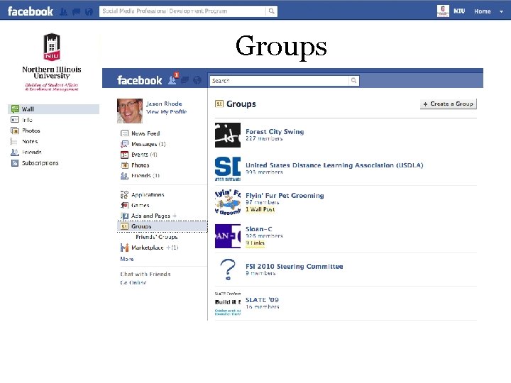Click the Groups header icon
511x383 pixels.
coord(219,104)
